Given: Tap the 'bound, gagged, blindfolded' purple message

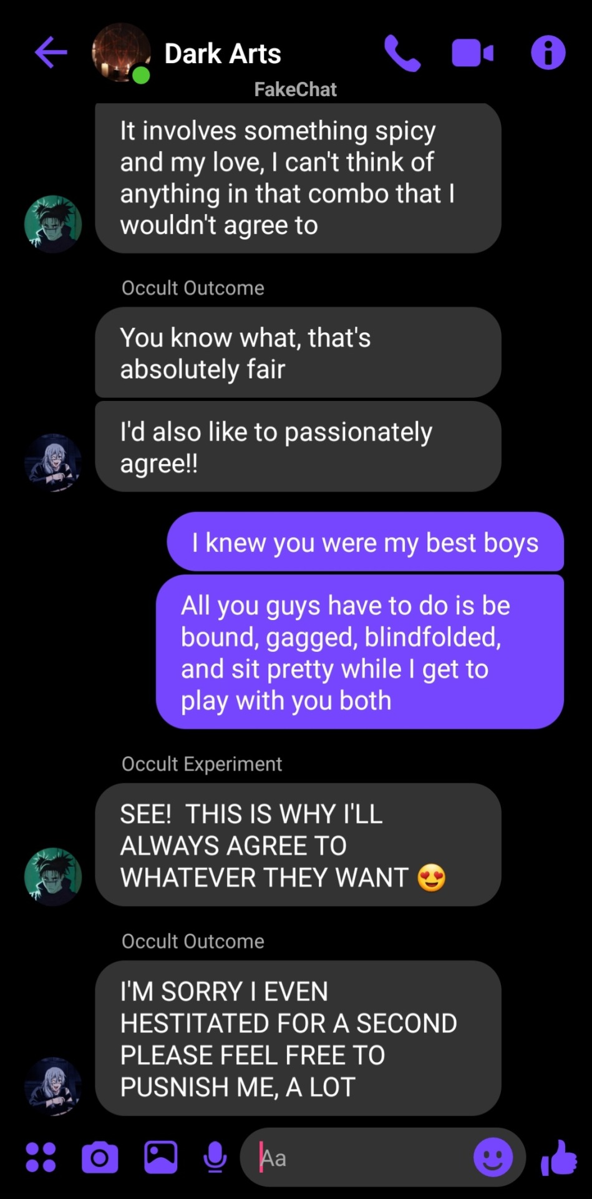Looking at the screenshot, I should tap(360, 652).
